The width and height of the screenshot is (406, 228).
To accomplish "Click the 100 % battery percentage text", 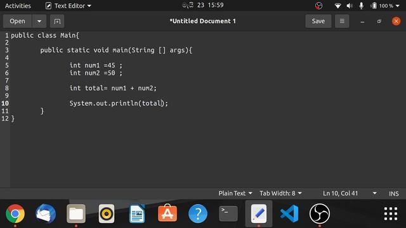I will tap(386, 6).
